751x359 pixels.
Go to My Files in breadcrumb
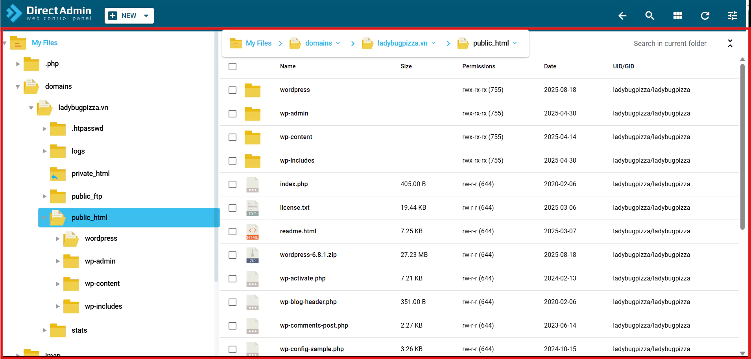(258, 43)
